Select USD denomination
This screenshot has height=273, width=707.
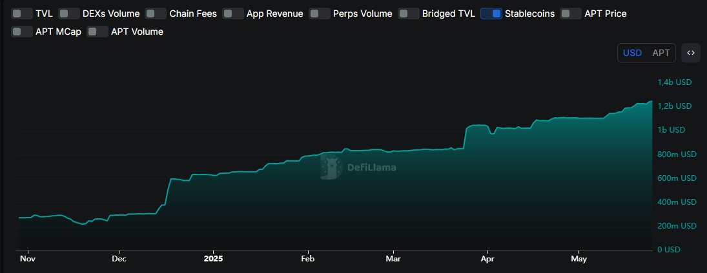(632, 53)
